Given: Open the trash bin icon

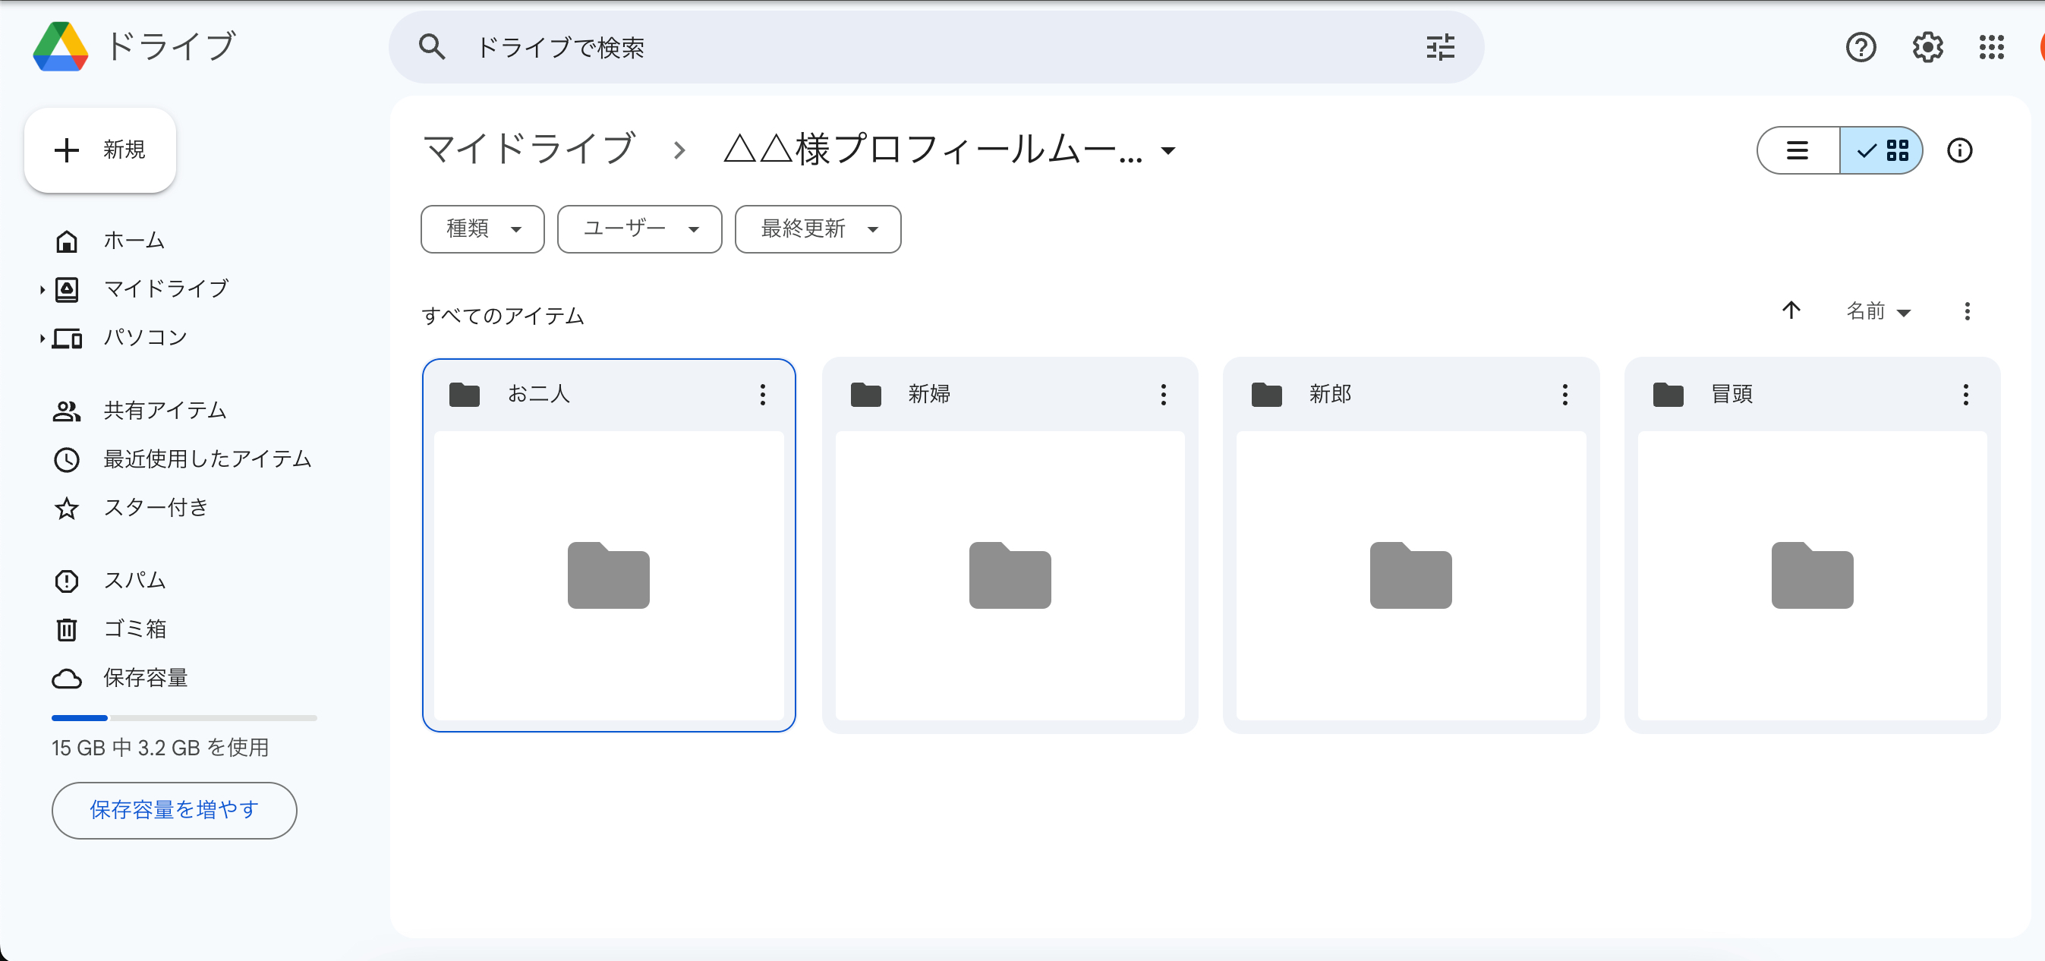Looking at the screenshot, I should click(x=67, y=629).
